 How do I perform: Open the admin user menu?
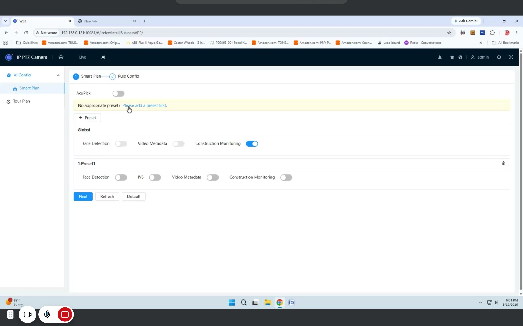click(x=480, y=57)
